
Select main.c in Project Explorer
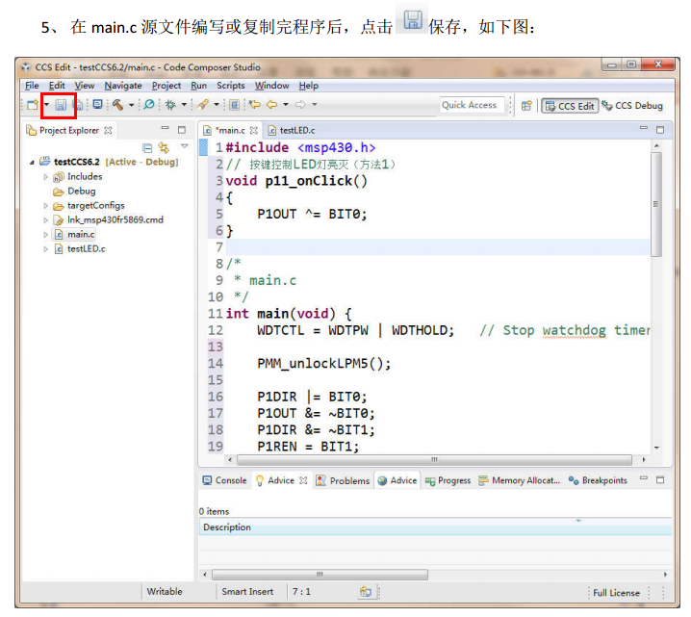(74, 235)
